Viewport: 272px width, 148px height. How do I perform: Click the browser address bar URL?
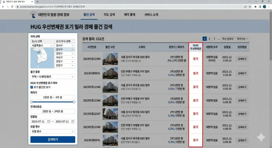coord(52,7)
